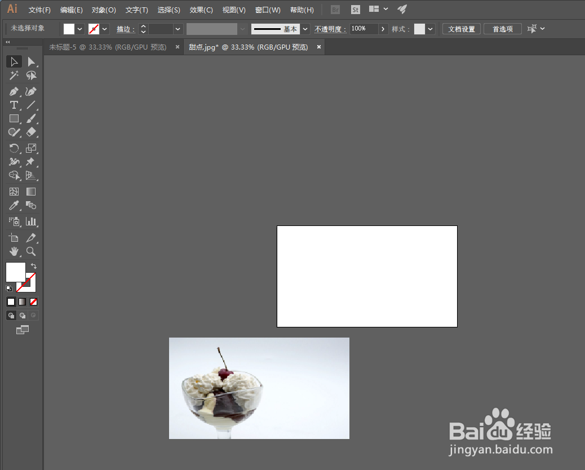The height and width of the screenshot is (470, 585).
Task: Select the Zoom tool
Action: [x=32, y=251]
